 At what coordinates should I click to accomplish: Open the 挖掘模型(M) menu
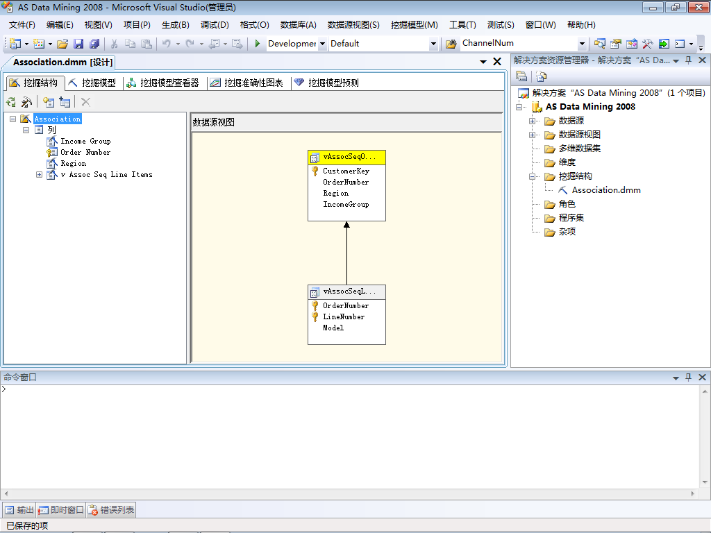[x=414, y=25]
